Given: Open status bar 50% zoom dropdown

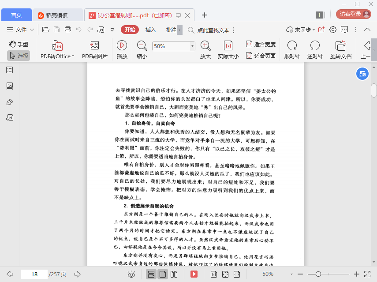Looking at the screenshot, I should 291,274.
